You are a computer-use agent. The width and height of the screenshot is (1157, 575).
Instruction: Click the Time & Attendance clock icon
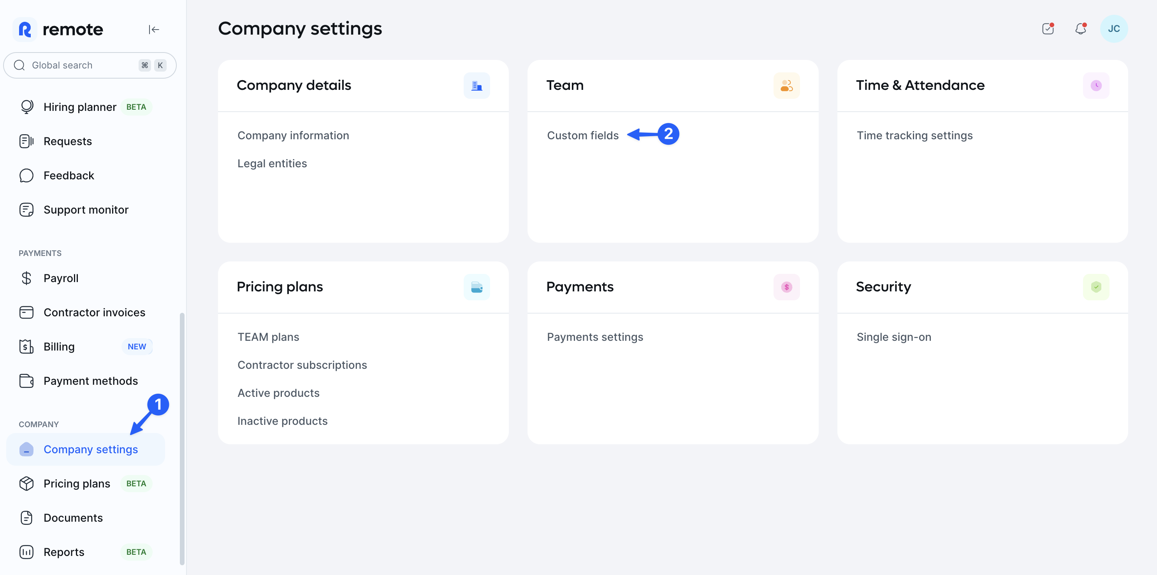pyautogui.click(x=1096, y=85)
